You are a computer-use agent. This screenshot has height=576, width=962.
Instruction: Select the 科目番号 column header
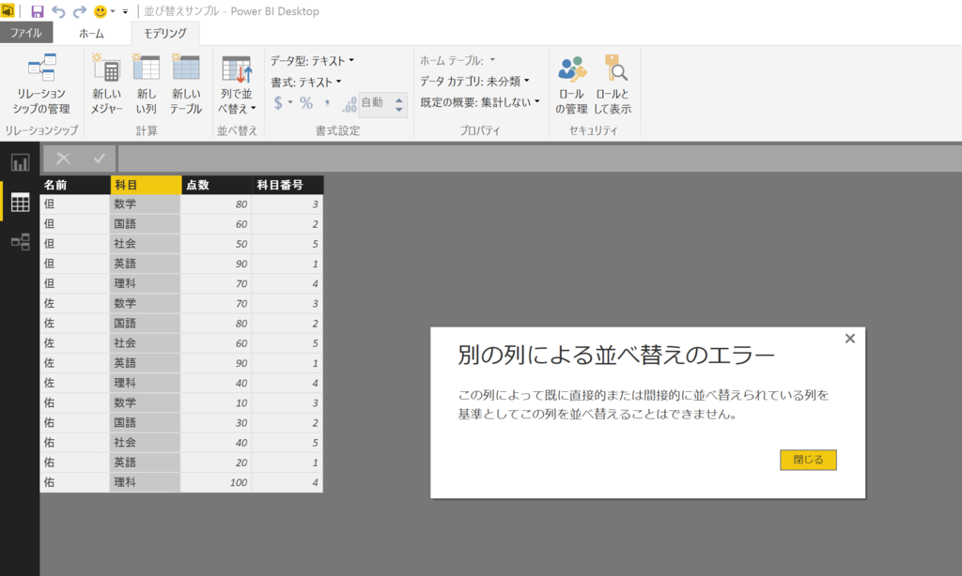[x=287, y=185]
